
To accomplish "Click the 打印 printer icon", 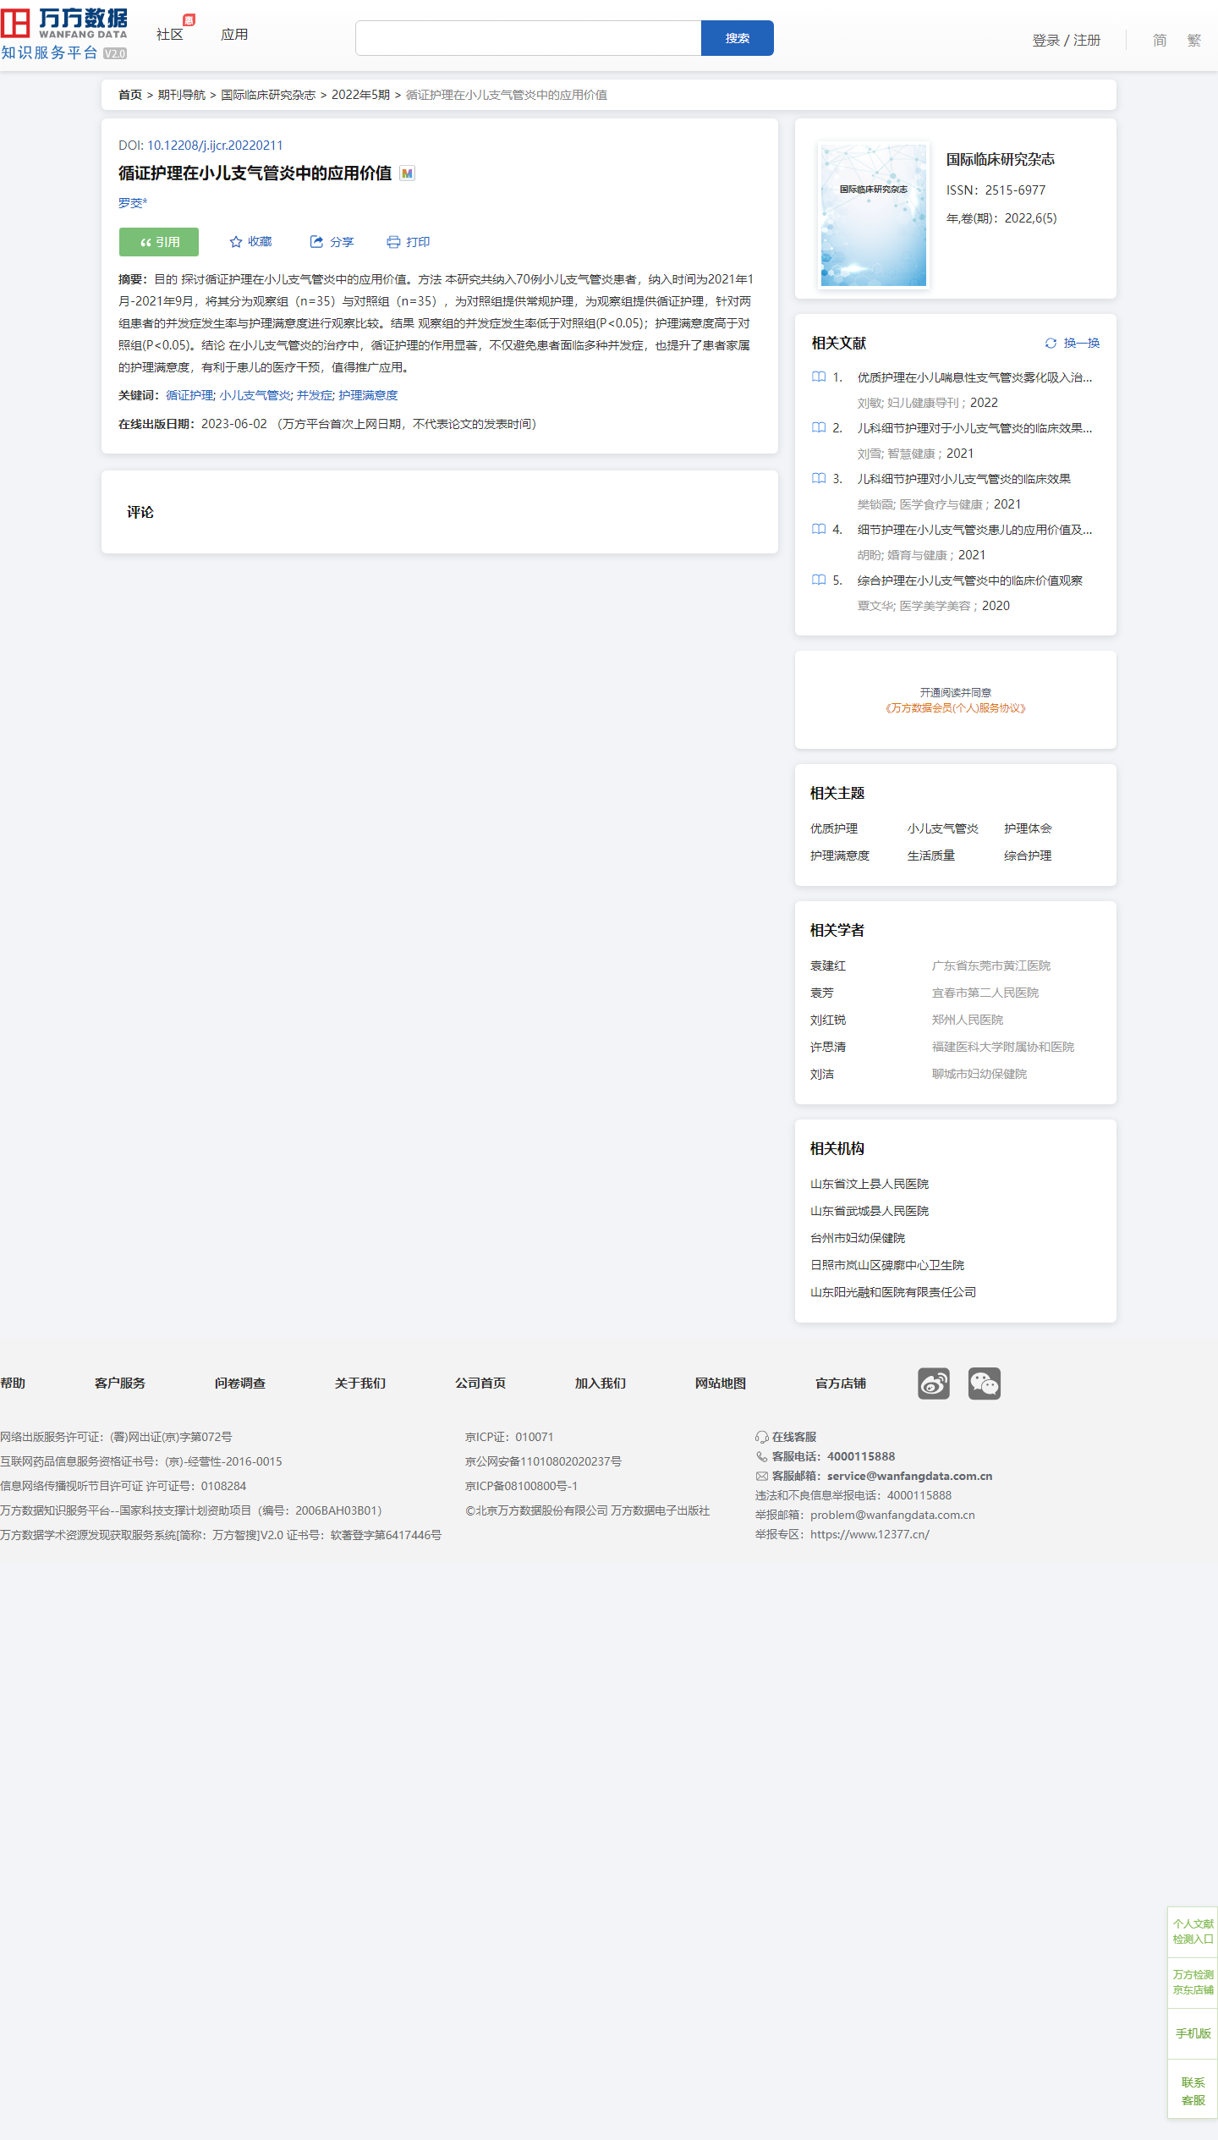I will coord(393,242).
